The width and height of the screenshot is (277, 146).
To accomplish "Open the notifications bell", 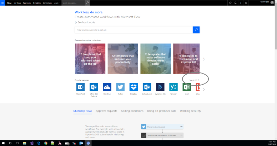I will tap(236, 3).
